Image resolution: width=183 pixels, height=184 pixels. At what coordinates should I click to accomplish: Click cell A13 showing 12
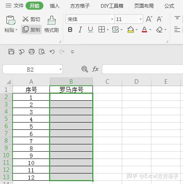(x=31, y=177)
